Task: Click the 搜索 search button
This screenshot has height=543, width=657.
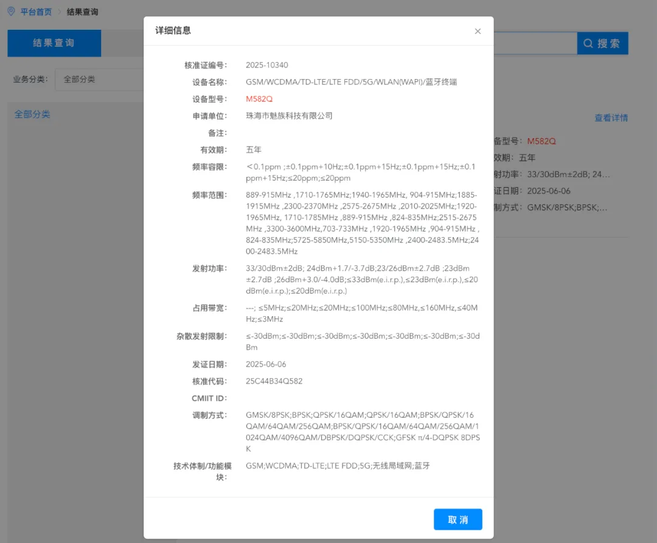Action: [602, 43]
